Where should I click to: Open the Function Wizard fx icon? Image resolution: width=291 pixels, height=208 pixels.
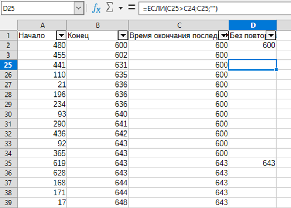coord(96,8)
